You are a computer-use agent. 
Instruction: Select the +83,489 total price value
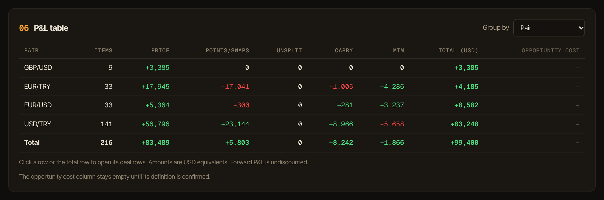(x=155, y=143)
